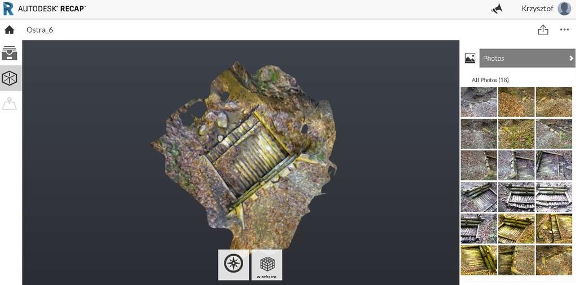
Task: Open the project archive drawer icon in sidebar
Action: [x=9, y=54]
